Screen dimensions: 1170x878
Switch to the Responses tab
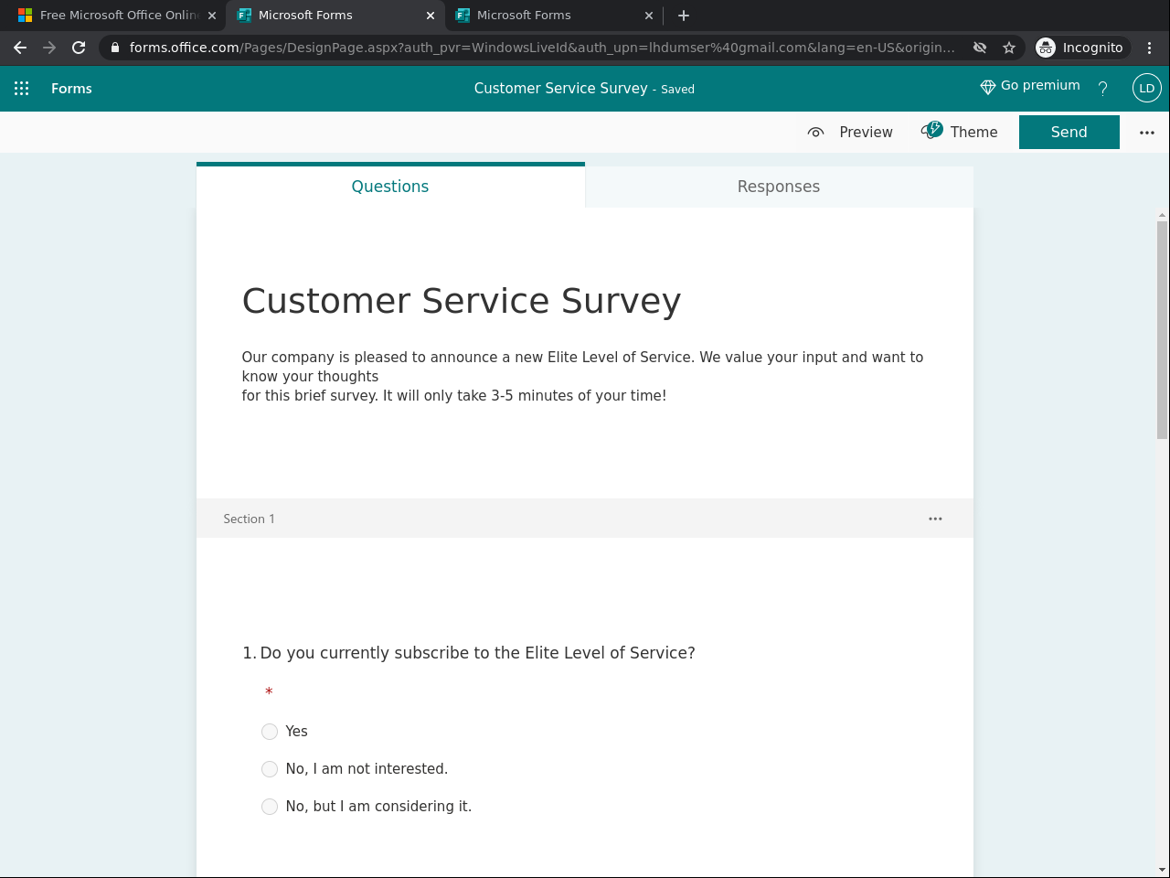coord(779,187)
